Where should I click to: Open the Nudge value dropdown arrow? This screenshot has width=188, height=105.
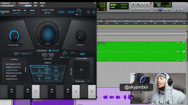[127, 7]
